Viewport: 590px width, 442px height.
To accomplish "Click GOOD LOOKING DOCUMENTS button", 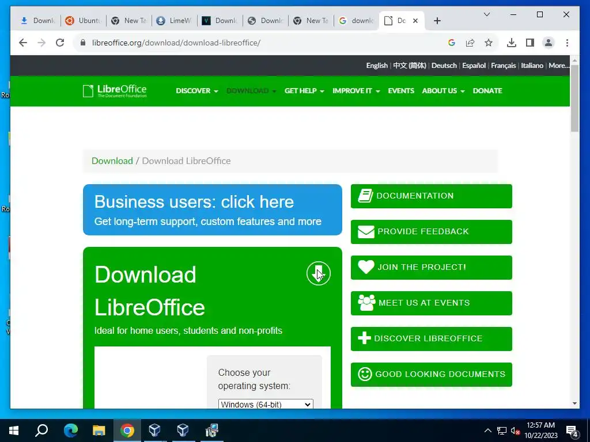I will (x=431, y=374).
